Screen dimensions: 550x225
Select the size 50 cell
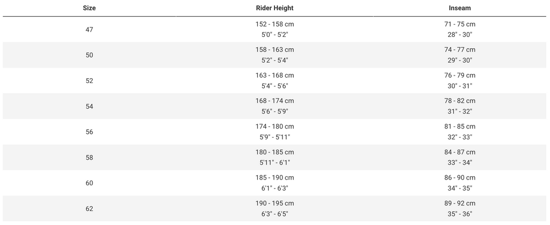coord(89,55)
